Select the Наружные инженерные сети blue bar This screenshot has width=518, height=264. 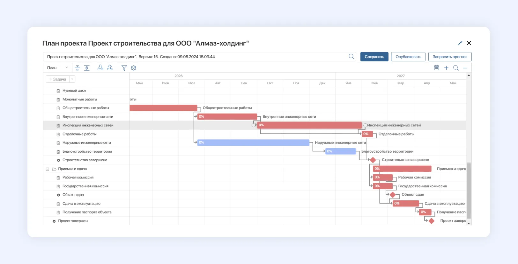click(253, 142)
